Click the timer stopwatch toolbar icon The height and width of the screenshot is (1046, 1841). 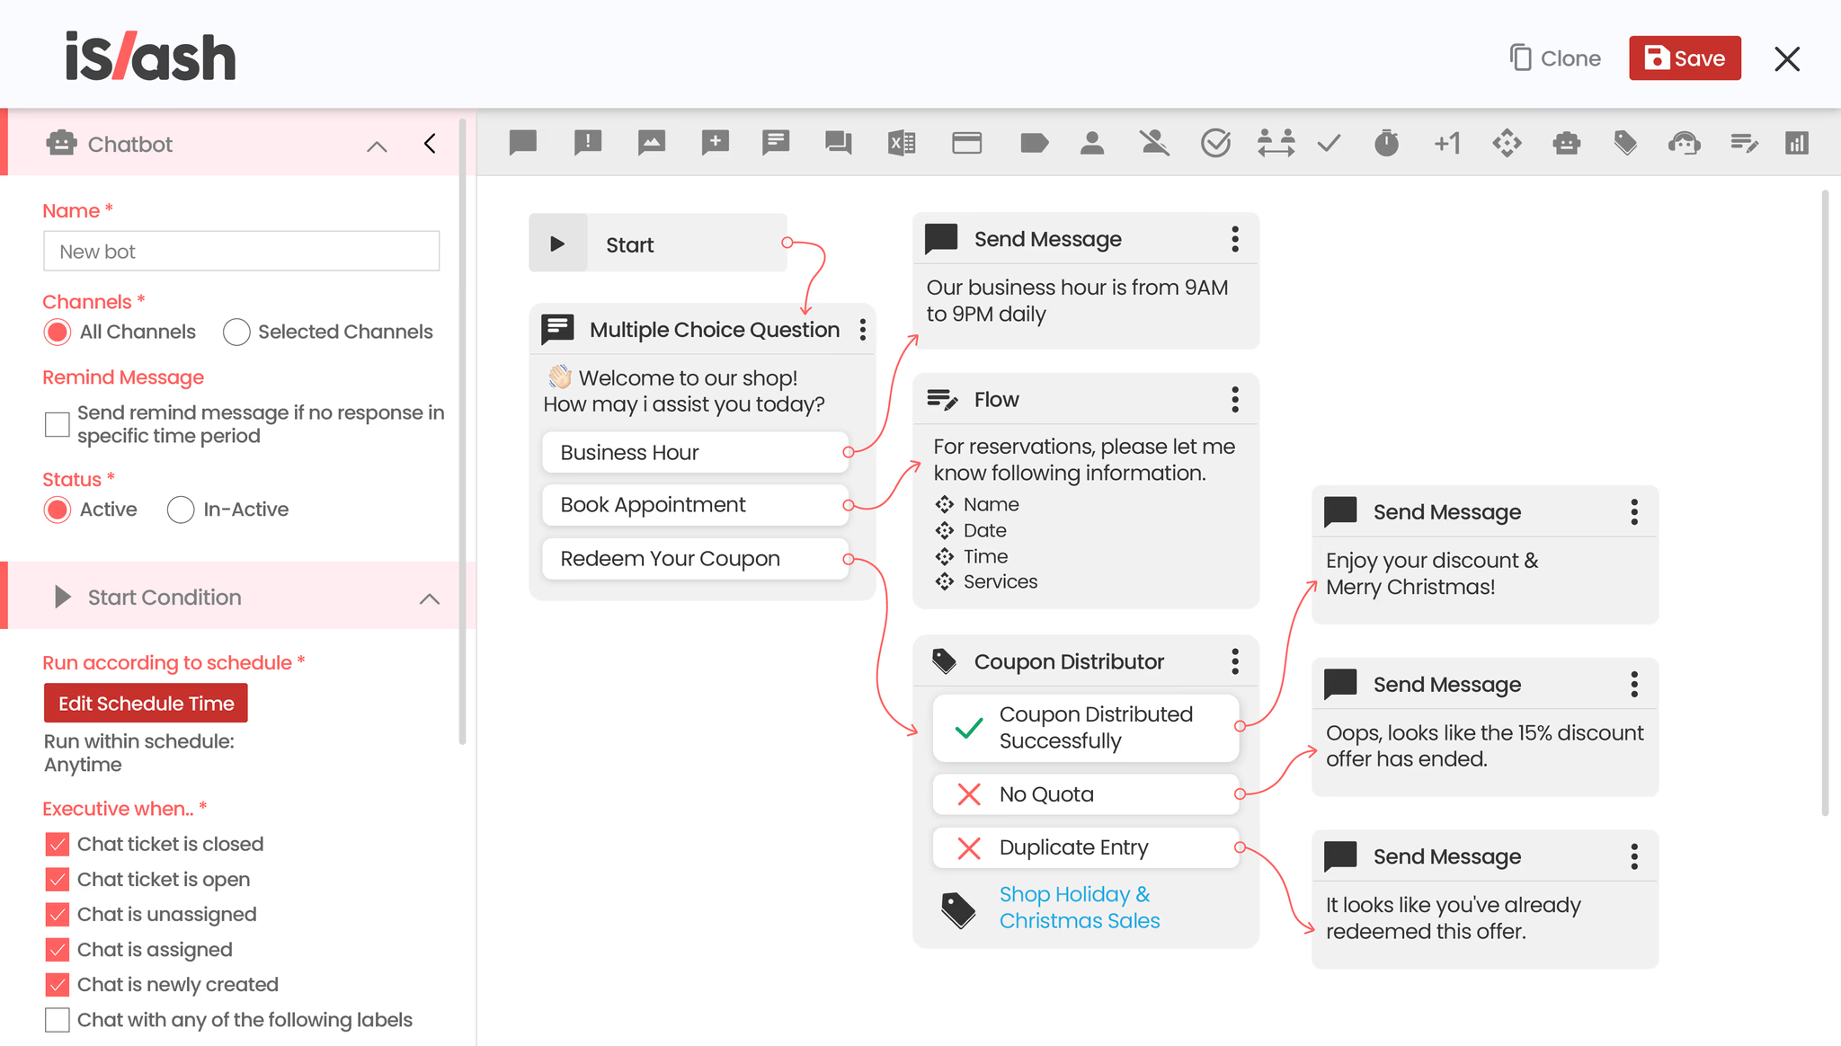tap(1386, 143)
